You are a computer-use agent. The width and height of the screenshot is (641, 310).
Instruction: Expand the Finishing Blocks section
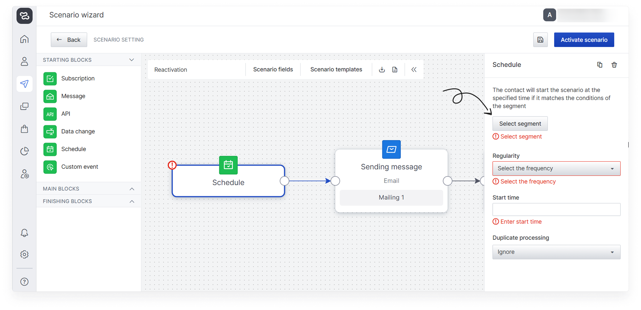[132, 202]
